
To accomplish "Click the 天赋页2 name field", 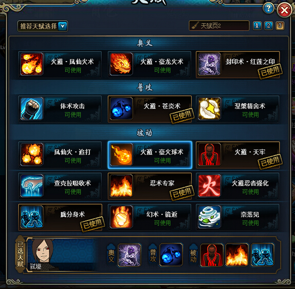I will (219, 26).
